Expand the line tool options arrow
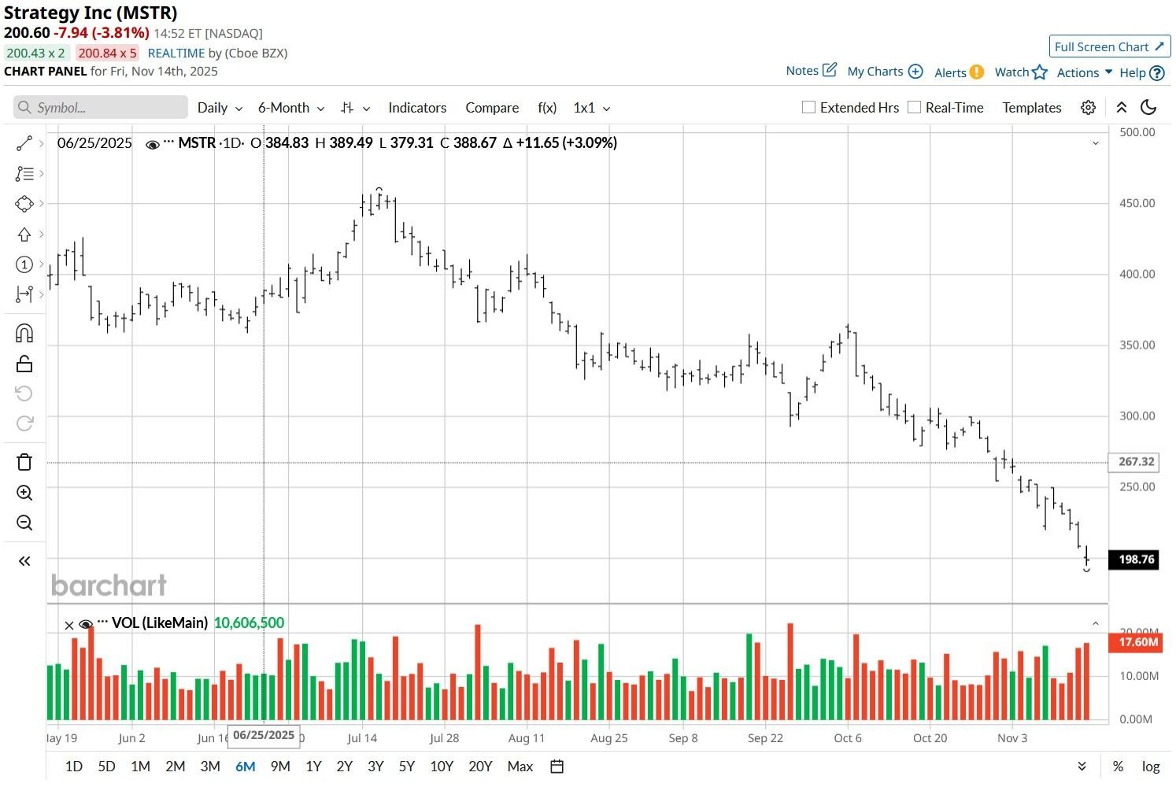 tap(41, 143)
